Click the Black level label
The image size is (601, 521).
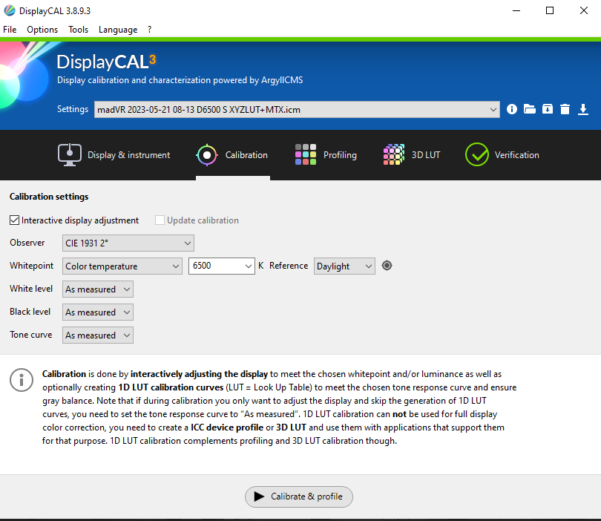point(30,312)
